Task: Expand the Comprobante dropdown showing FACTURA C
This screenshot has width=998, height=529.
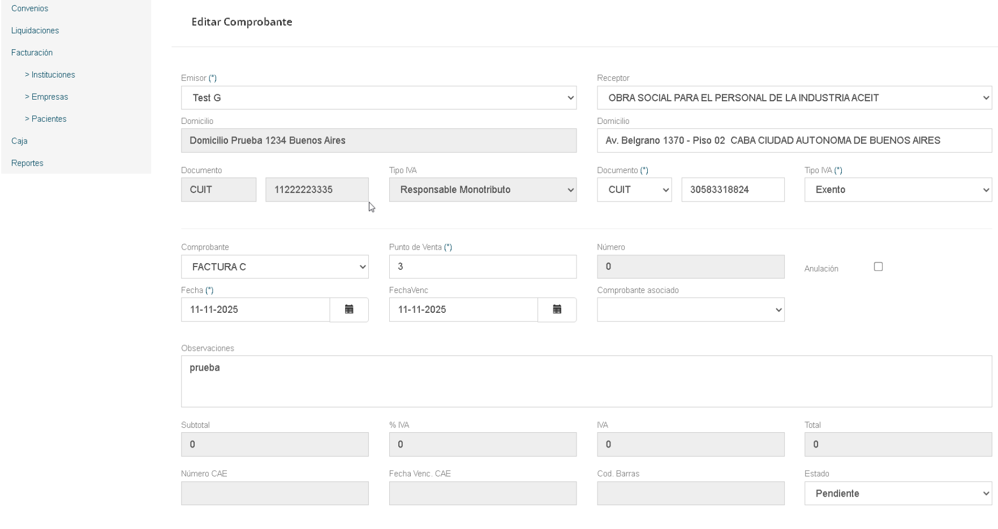Action: click(x=274, y=267)
